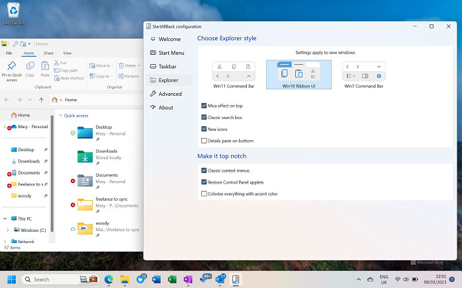Click the Windows Start button
Image resolution: width=462 pixels, height=288 pixels.
(x=11, y=279)
